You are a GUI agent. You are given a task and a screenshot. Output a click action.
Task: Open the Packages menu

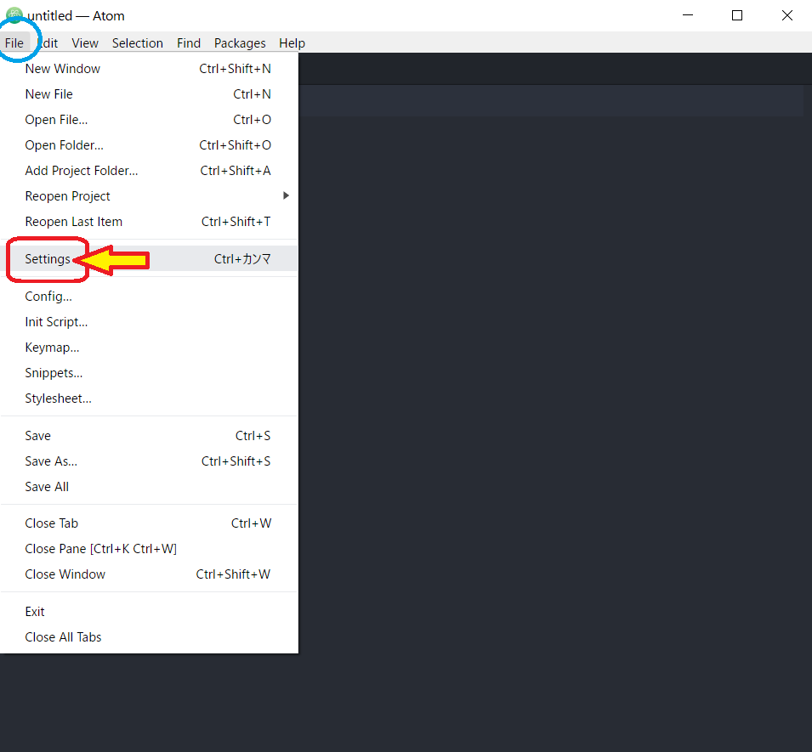pyautogui.click(x=239, y=42)
